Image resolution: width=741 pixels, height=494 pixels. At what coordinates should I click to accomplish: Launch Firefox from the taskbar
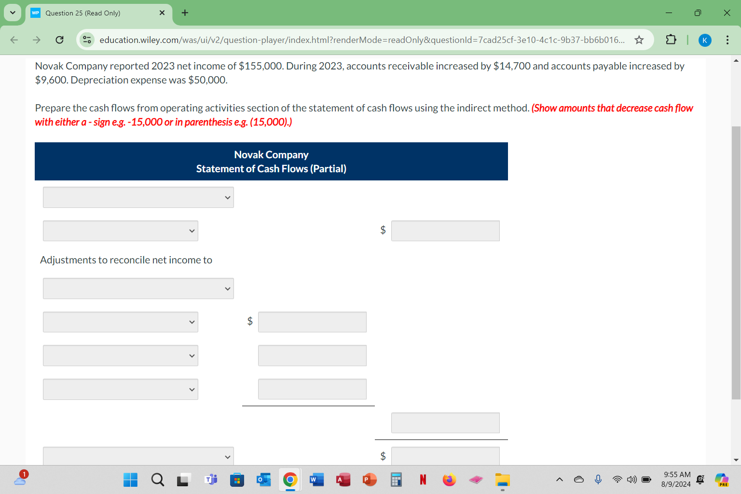449,480
